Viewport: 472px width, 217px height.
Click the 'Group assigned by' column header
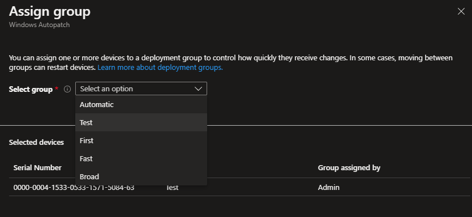pyautogui.click(x=349, y=167)
